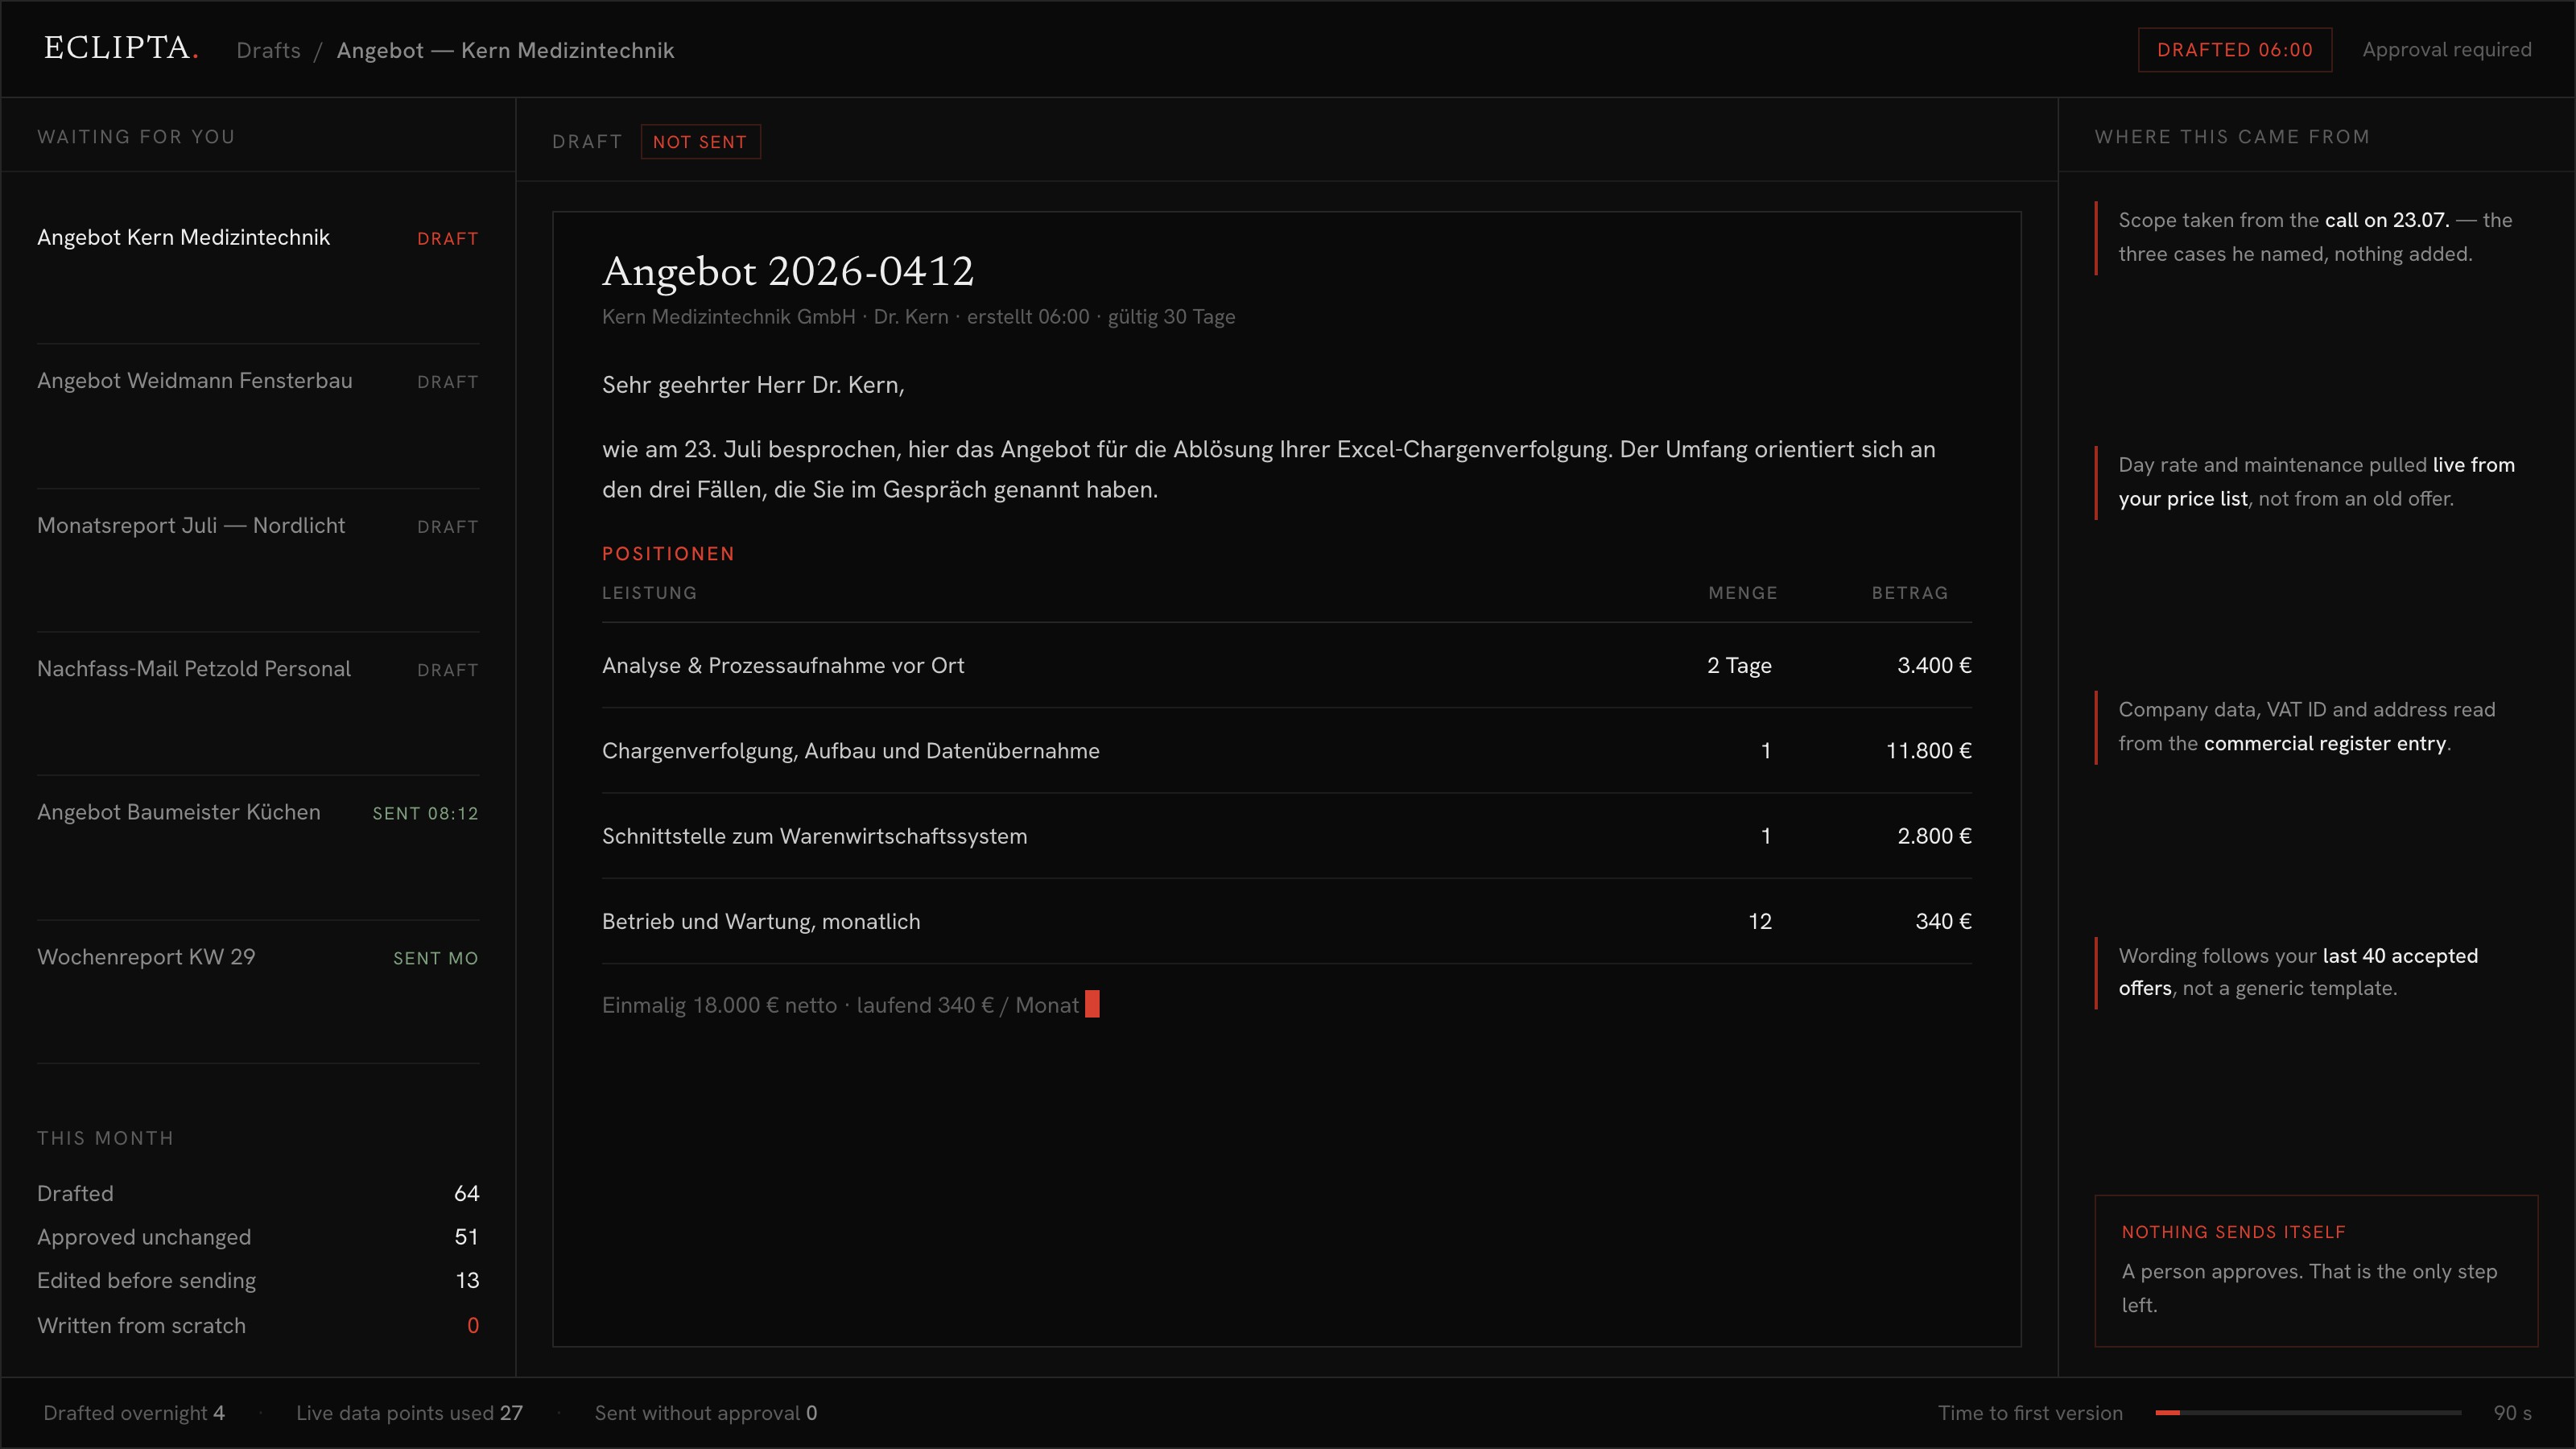This screenshot has height=1449, width=2576.
Task: Click the 340 € amount in Betrag column
Action: click(x=1943, y=921)
